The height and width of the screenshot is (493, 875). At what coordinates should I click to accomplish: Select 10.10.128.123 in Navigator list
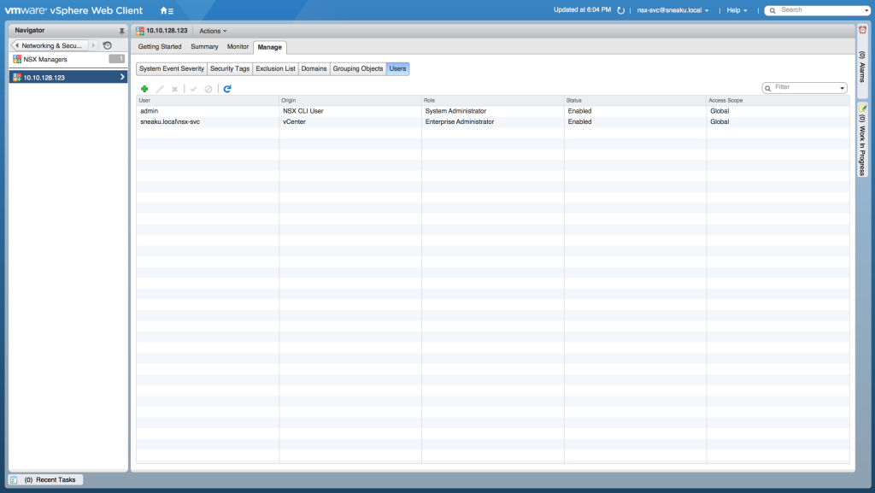[x=68, y=77]
